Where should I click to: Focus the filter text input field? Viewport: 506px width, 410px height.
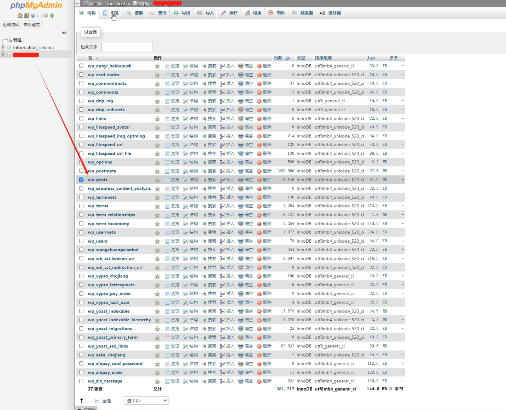coord(127,47)
